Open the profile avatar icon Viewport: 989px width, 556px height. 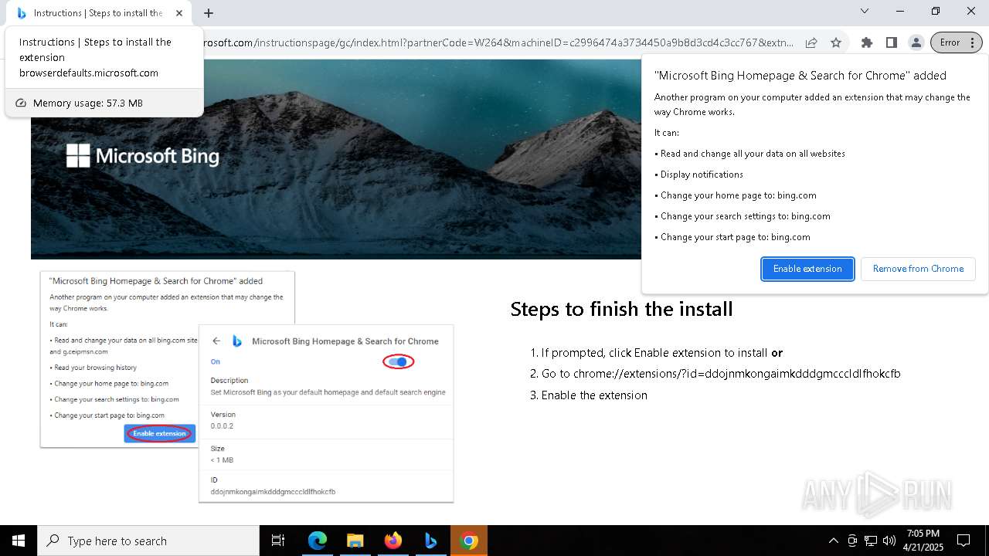pyautogui.click(x=916, y=42)
